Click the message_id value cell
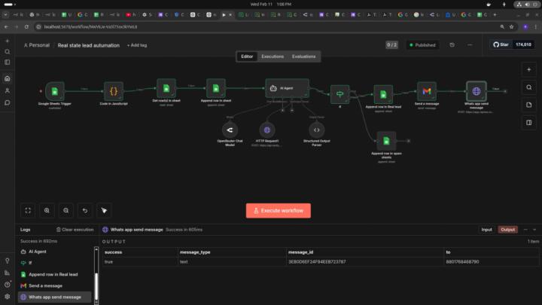The height and width of the screenshot is (305, 542). (364, 262)
